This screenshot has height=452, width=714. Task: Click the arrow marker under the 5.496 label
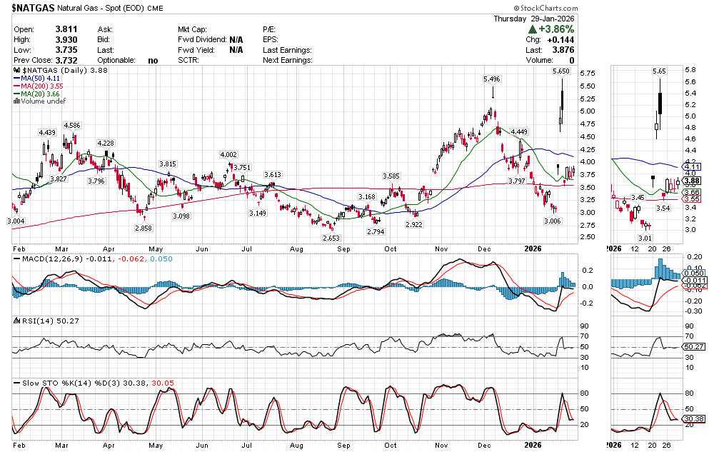pos(491,92)
